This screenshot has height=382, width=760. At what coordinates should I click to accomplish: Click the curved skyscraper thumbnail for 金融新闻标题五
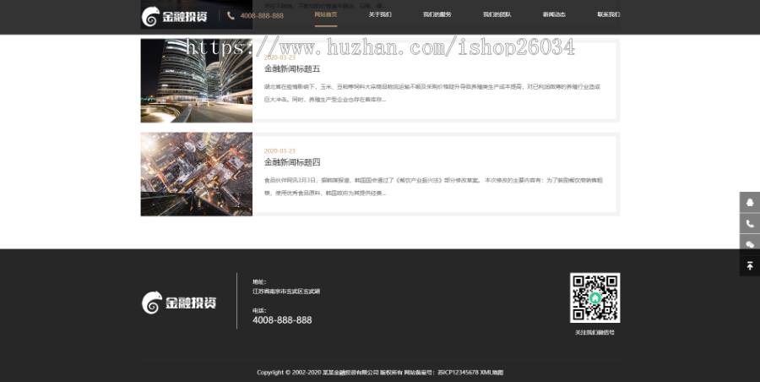click(x=196, y=80)
